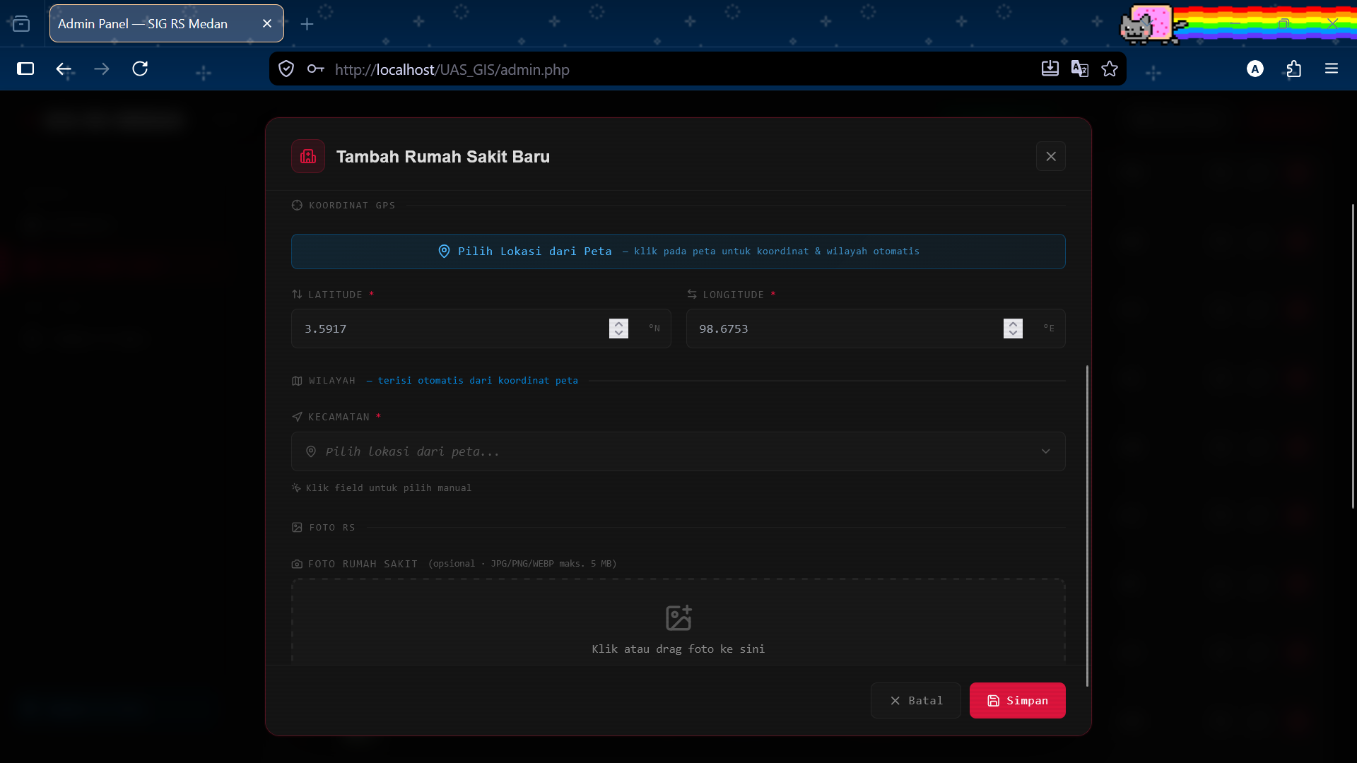Click the tracking protection shield icon

[x=286, y=69]
